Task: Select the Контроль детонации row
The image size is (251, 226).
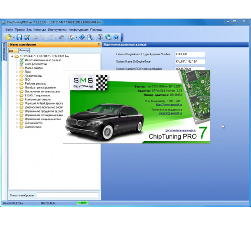Action: pos(38,99)
